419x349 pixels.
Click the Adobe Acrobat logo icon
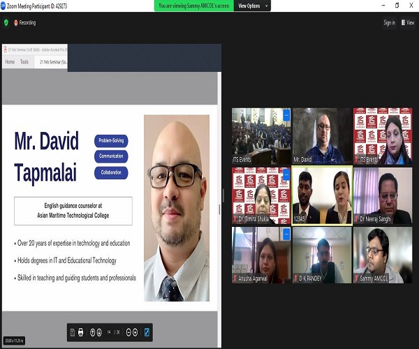tap(5, 50)
